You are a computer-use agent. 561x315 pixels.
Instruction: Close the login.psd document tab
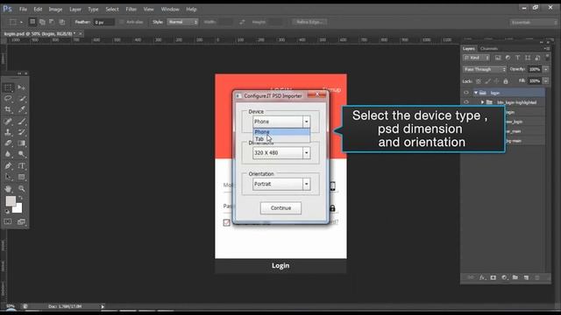tap(81, 33)
